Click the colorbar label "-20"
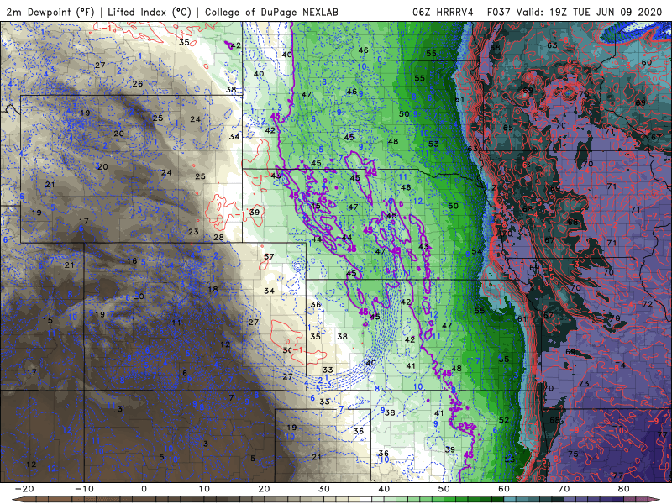The width and height of the screenshot is (672, 504). [x=24, y=489]
